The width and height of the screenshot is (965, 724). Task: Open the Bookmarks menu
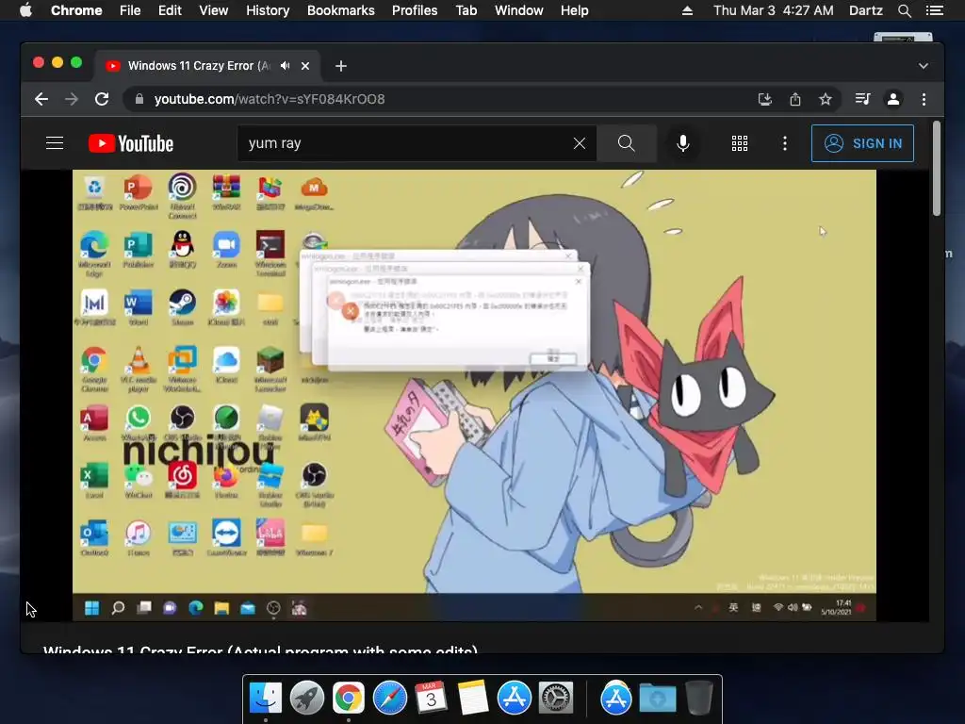click(x=341, y=10)
